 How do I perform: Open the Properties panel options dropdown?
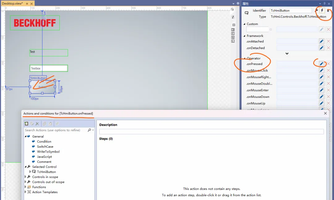click(x=320, y=3)
